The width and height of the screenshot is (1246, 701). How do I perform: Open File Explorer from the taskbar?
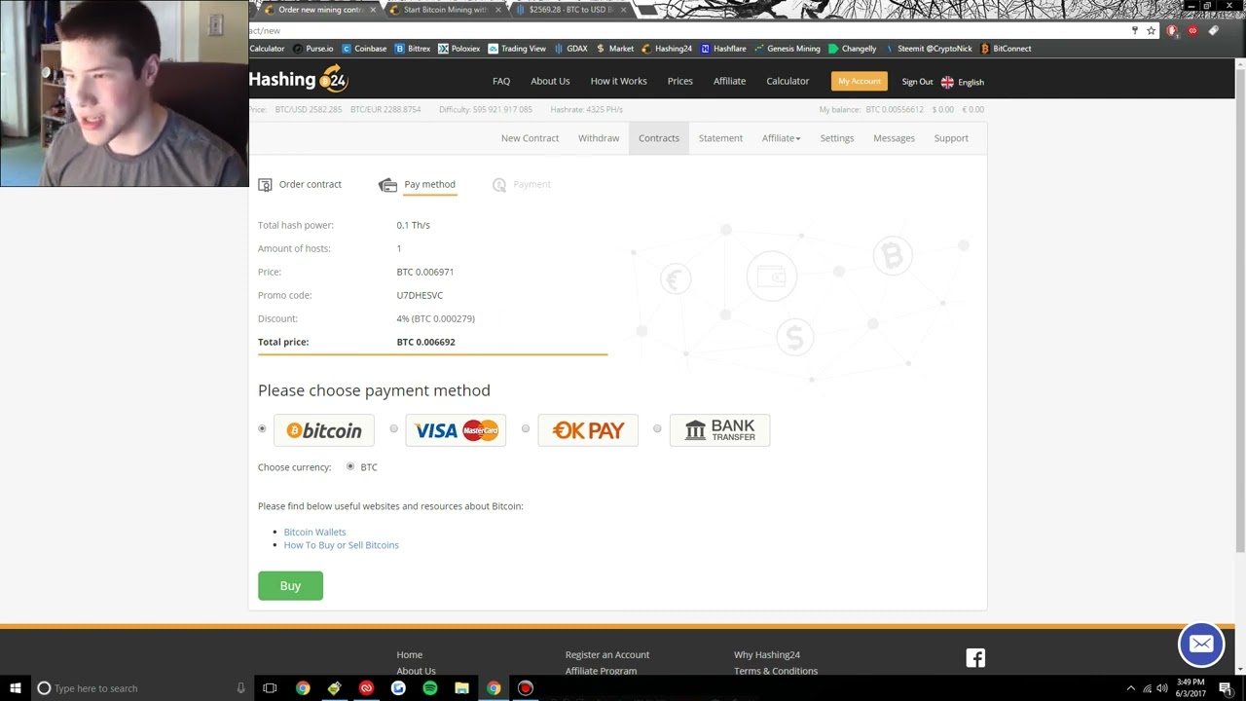coord(462,688)
